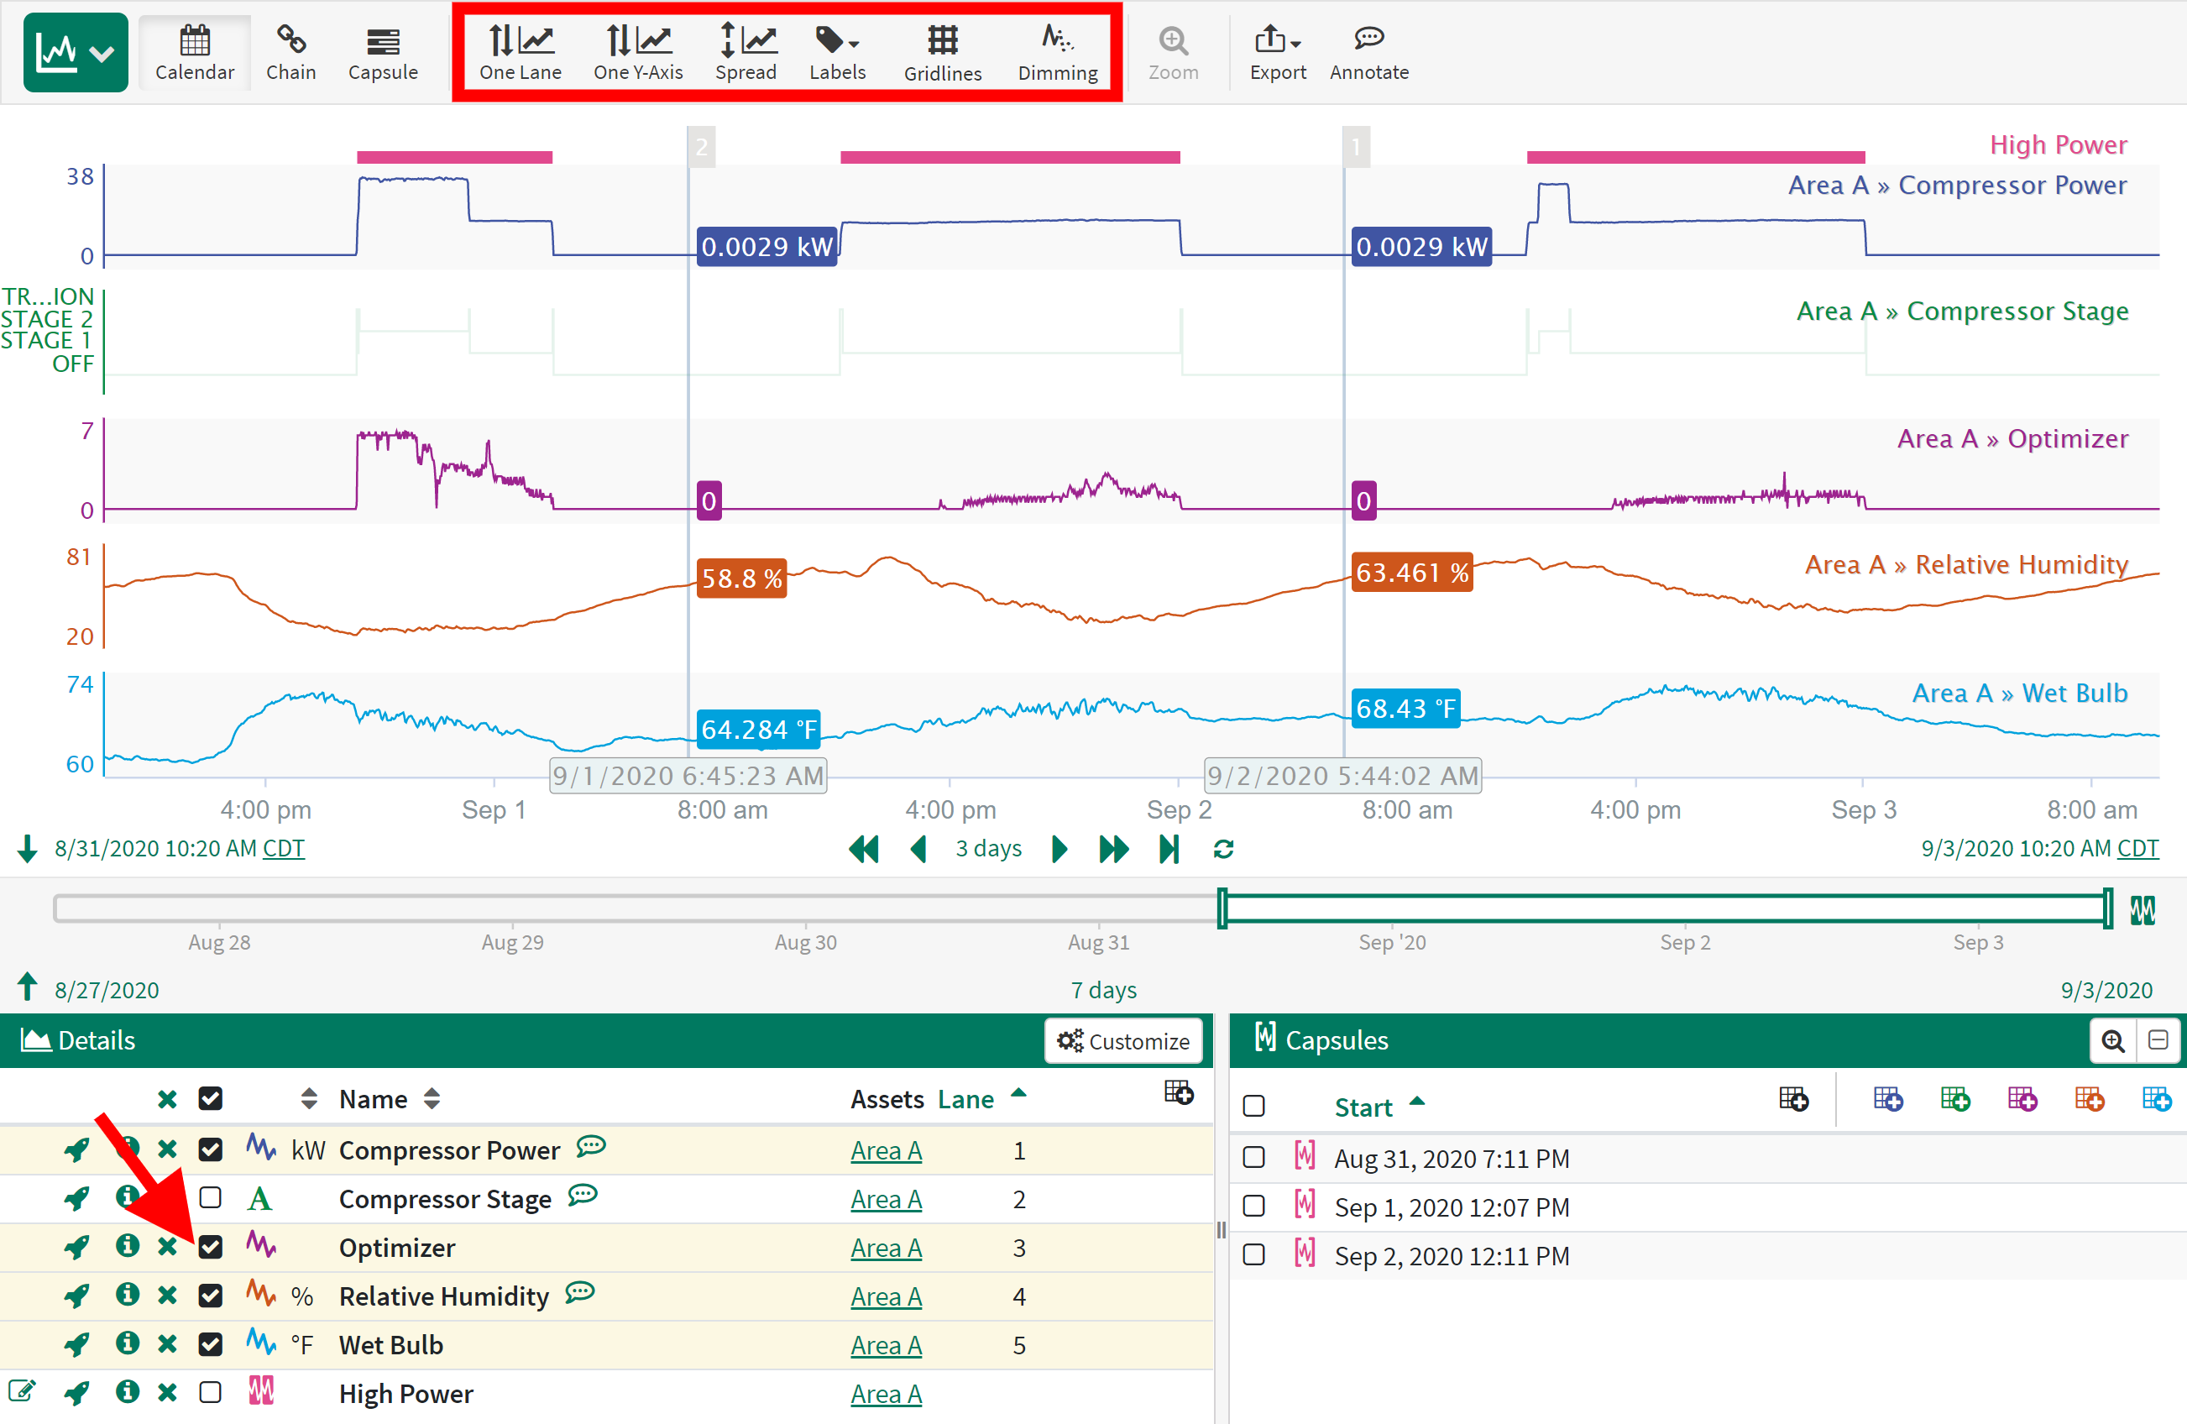Open the Labels dropdown menu
Screen dimensions: 2187x1424
pos(837,52)
